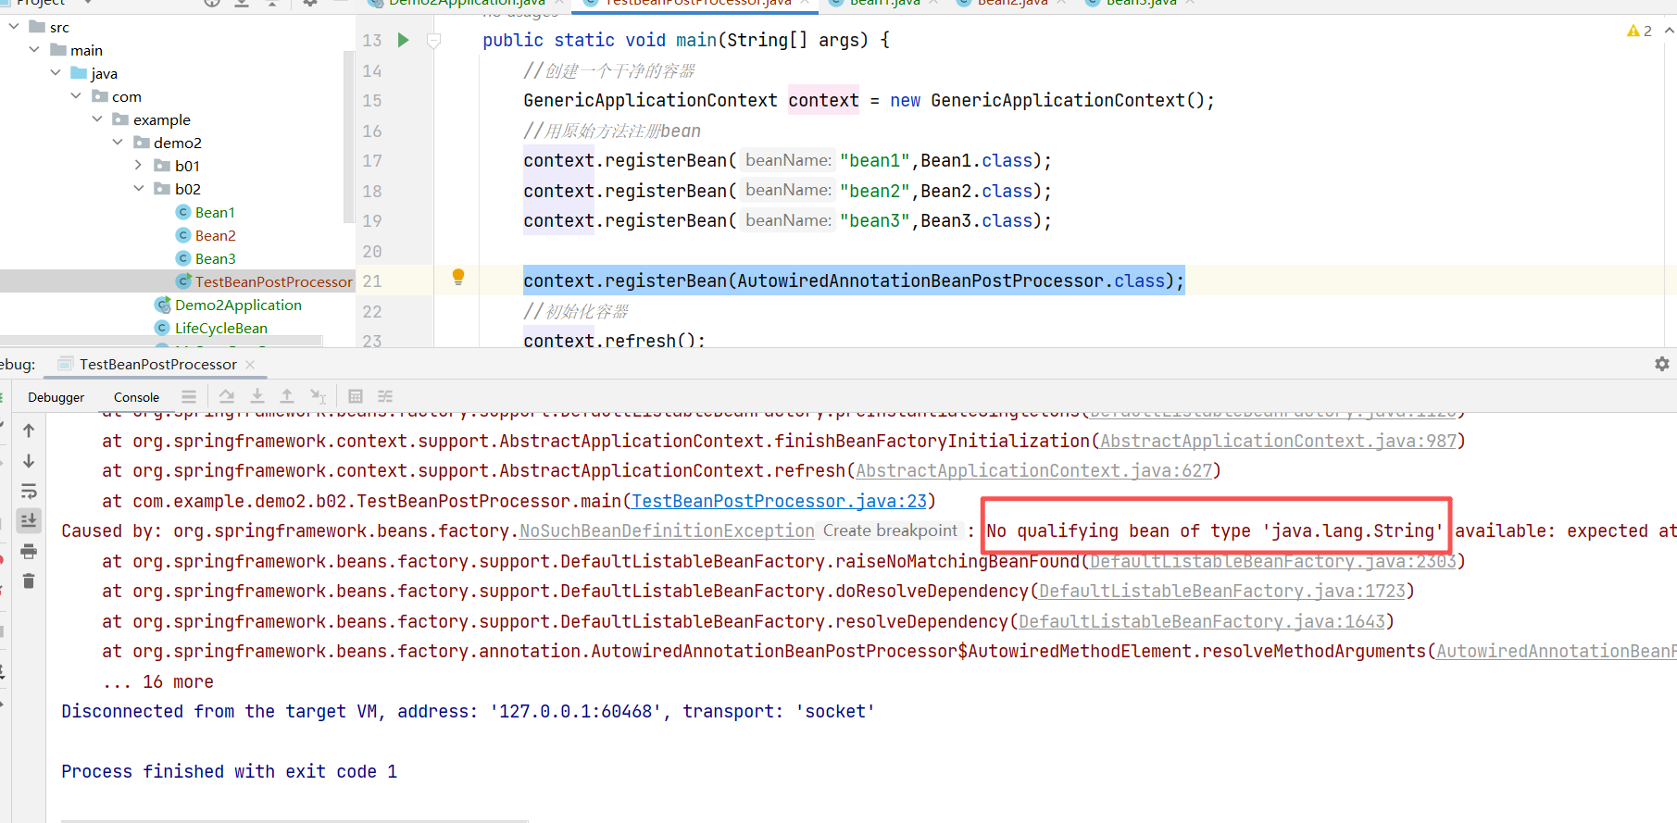Close the TestBeanPostProcessor debug session tab
The width and height of the screenshot is (1677, 823).
click(250, 365)
